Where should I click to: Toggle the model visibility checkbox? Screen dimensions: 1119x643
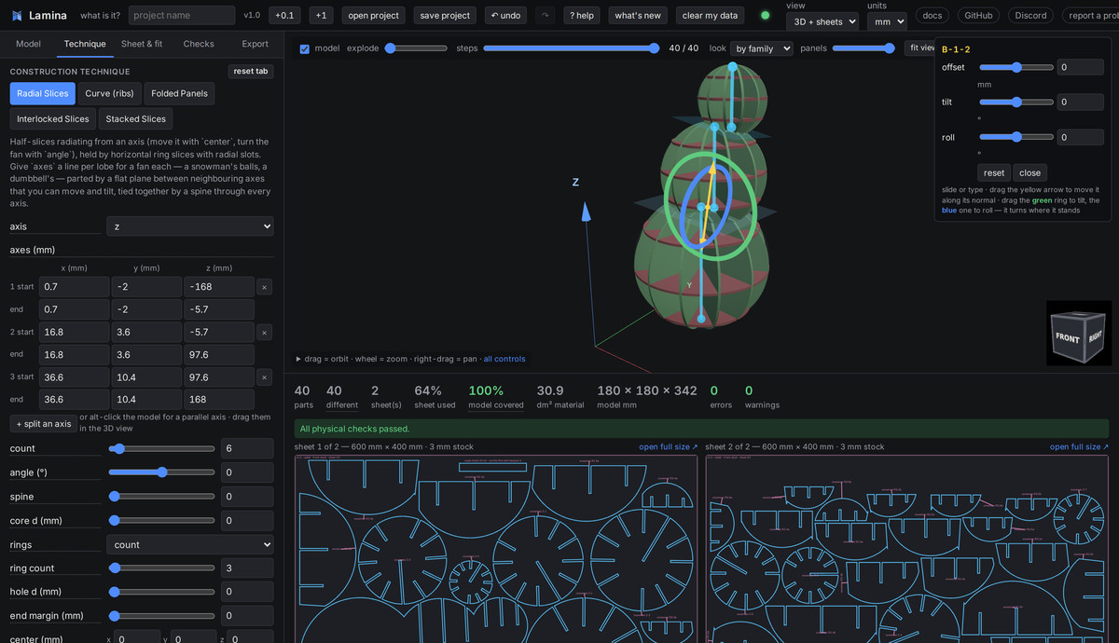pos(305,48)
